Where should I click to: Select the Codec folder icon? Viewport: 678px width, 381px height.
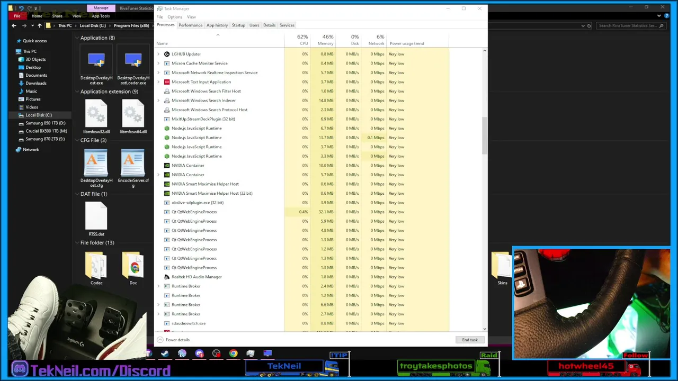[x=96, y=266]
